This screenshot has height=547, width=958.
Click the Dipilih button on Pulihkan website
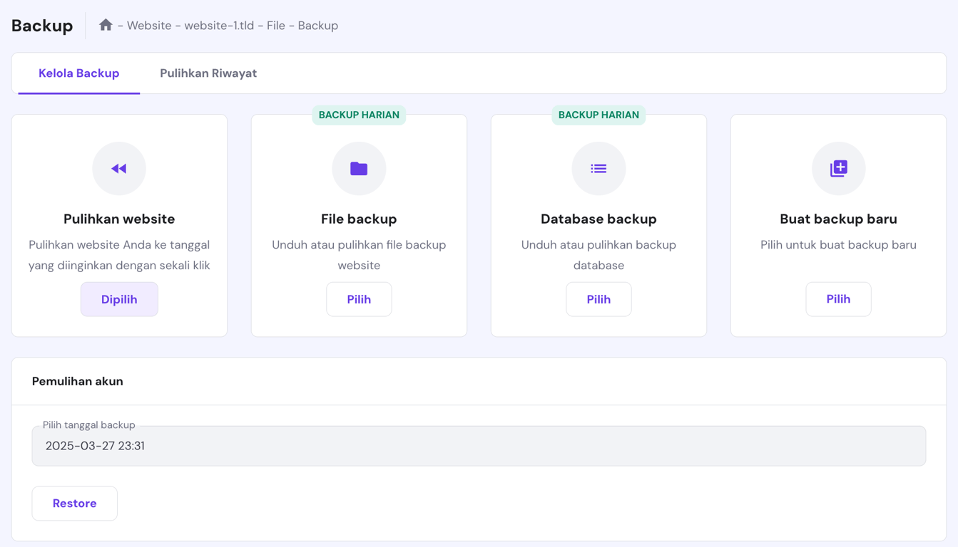coord(119,299)
